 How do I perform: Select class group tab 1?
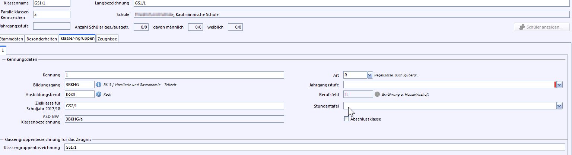pyautogui.click(x=3, y=50)
